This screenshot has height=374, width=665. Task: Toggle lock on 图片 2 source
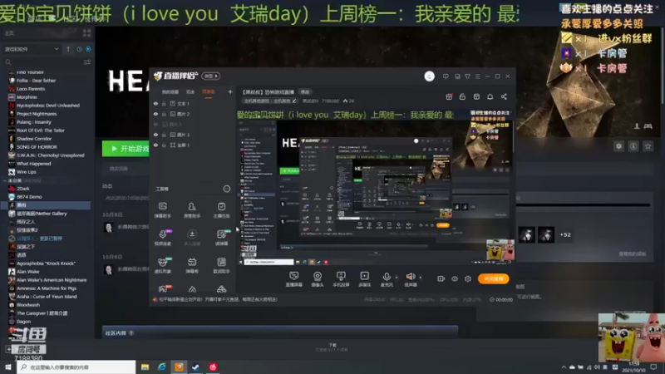pyautogui.click(x=164, y=114)
